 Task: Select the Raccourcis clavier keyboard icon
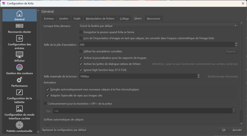point(19,26)
